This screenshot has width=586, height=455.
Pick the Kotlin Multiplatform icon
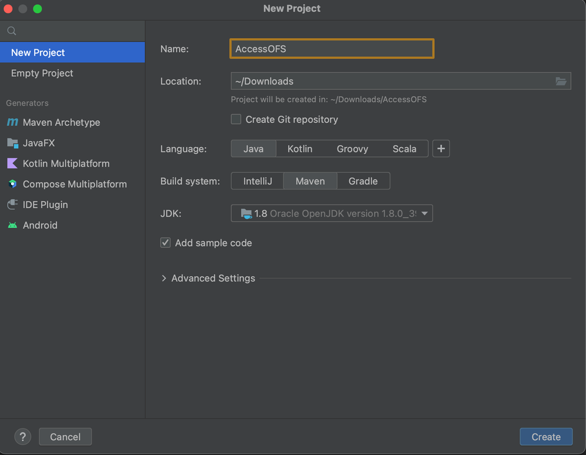13,163
